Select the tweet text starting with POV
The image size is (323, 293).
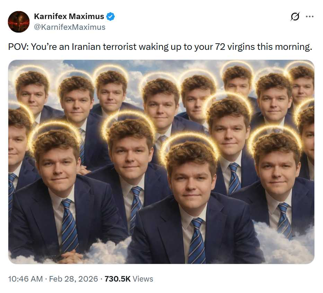(x=160, y=47)
